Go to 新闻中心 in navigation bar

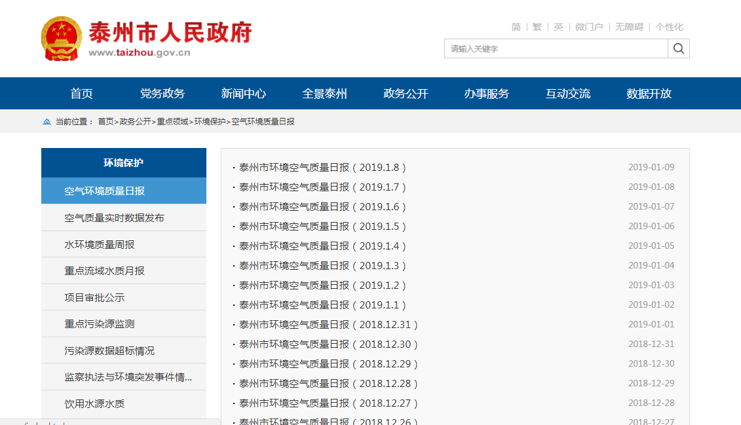pos(244,94)
